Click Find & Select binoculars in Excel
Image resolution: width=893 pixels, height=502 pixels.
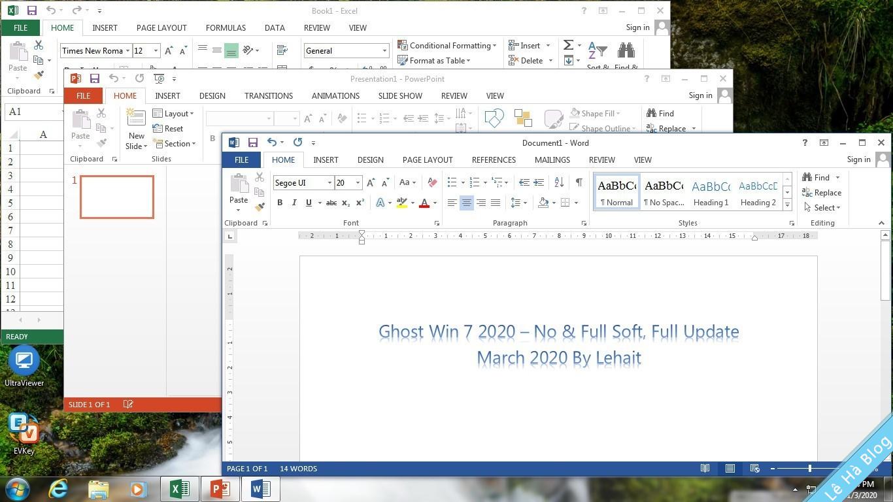click(626, 51)
